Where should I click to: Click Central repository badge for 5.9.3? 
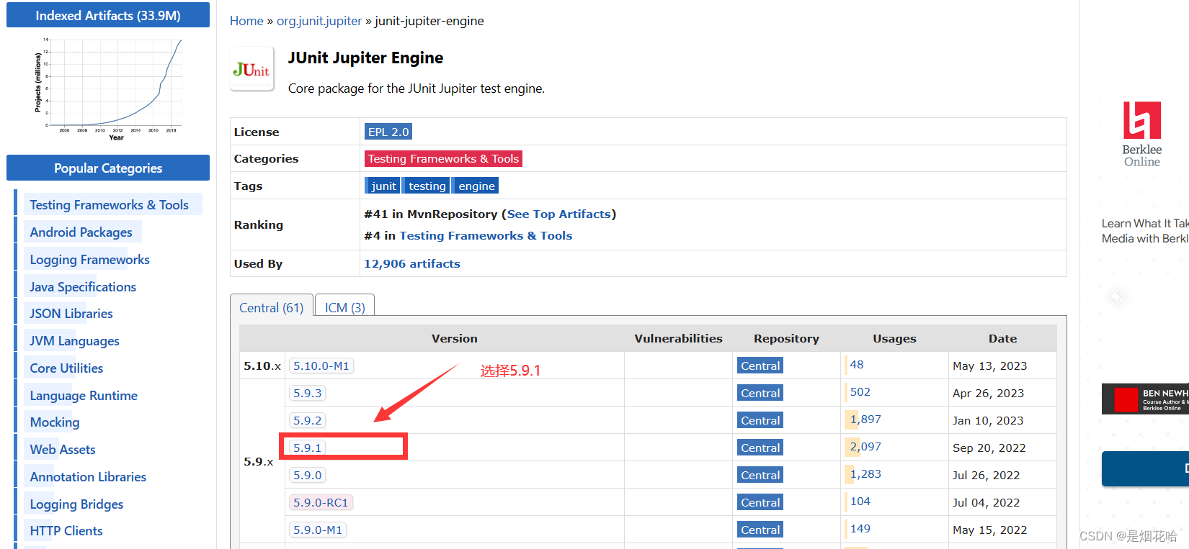pos(760,393)
